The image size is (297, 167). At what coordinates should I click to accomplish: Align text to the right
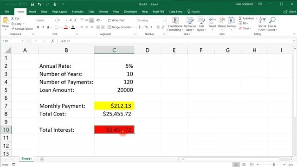coord(91,27)
